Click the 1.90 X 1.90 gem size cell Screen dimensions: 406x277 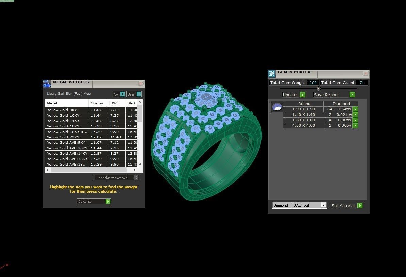pyautogui.click(x=303, y=109)
